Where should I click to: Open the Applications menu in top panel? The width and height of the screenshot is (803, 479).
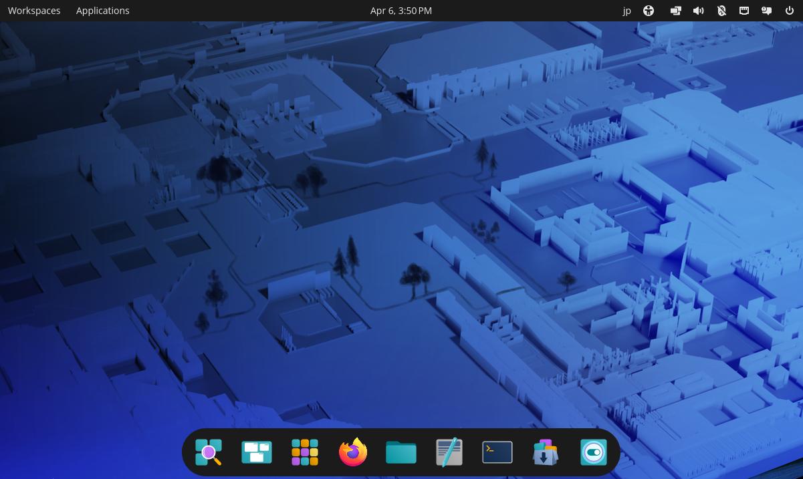103,11
